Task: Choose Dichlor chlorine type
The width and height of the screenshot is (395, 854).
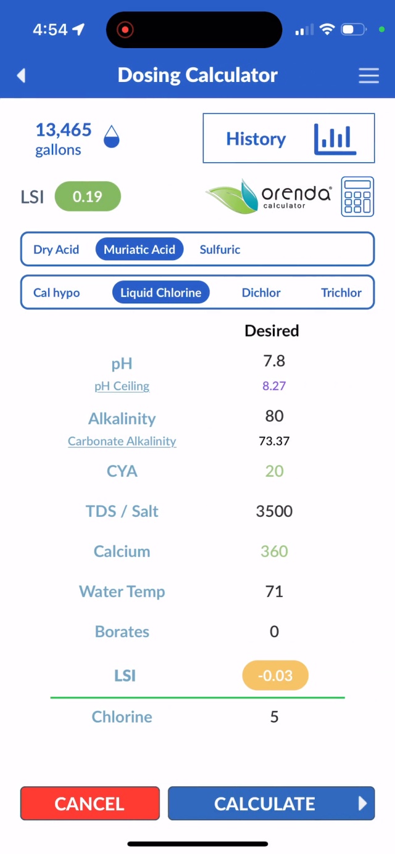Action: pos(261,293)
